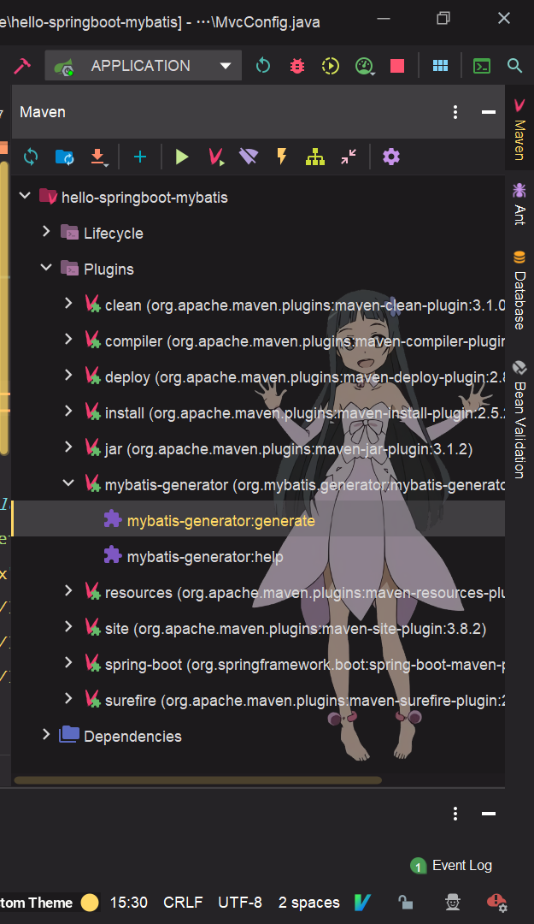Collapse the mybatis-generator plugin node
534x924 pixels.
pyautogui.click(x=68, y=483)
